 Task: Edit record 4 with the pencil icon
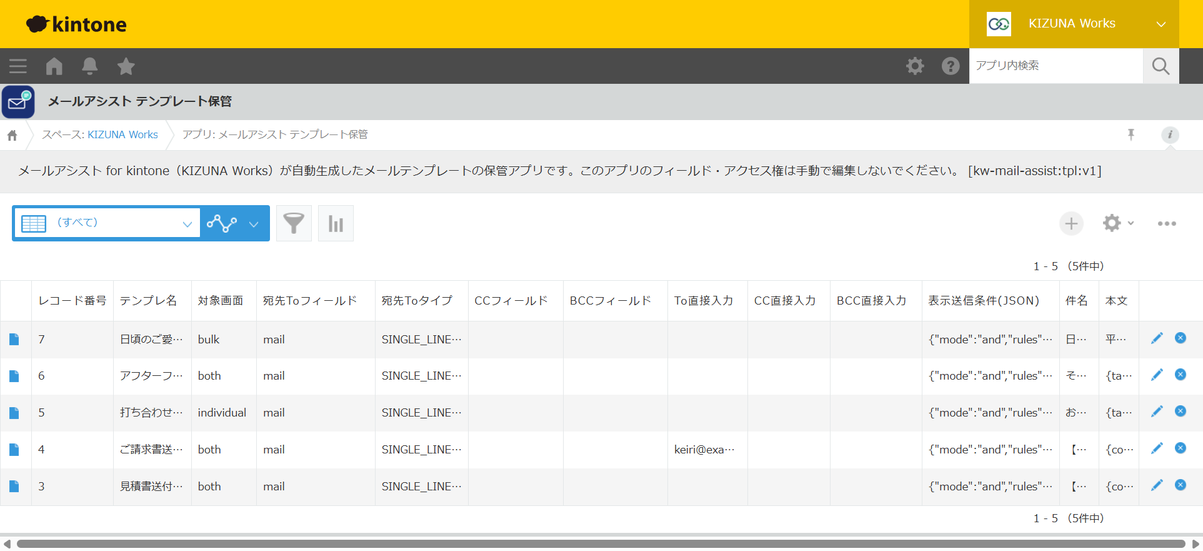pyautogui.click(x=1157, y=448)
